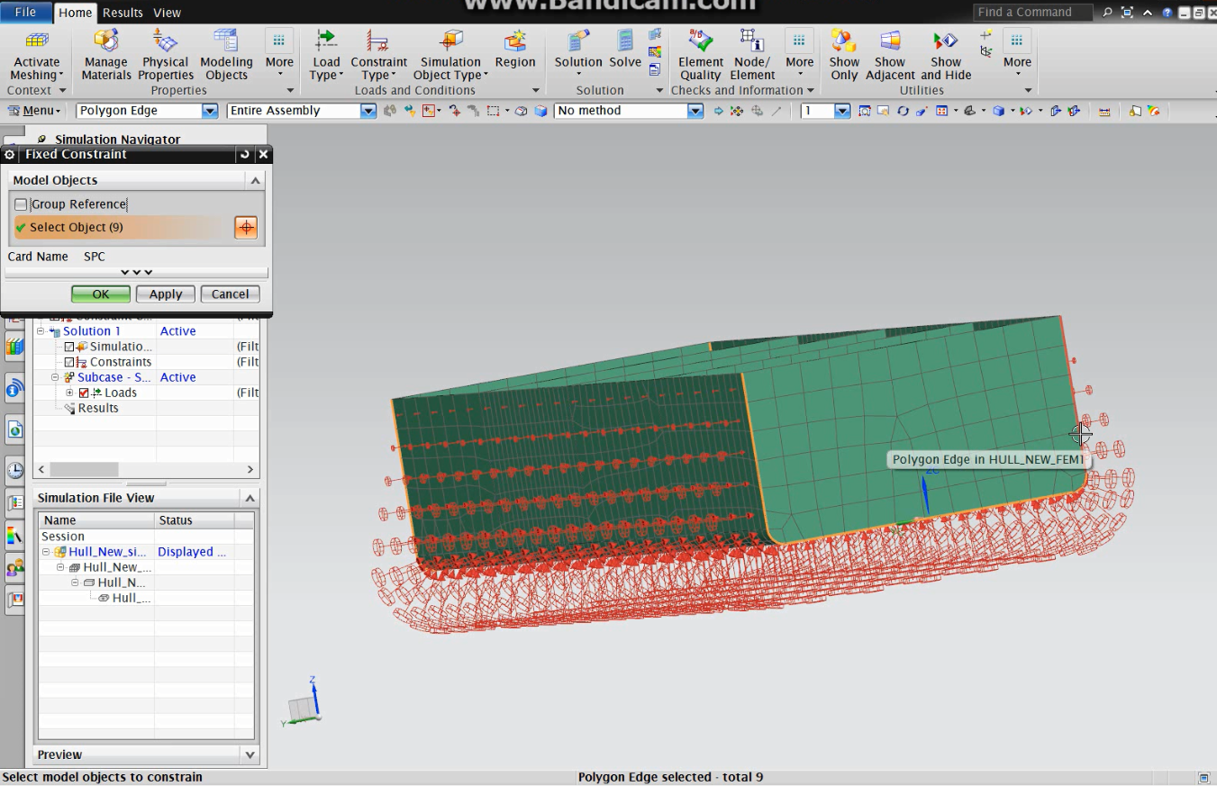Switch to the Results ribbon tab
The height and width of the screenshot is (786, 1217).
coord(123,13)
